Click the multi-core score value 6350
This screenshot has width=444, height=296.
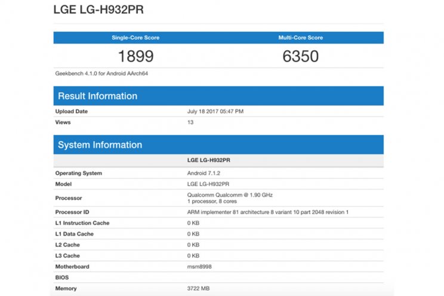(x=301, y=56)
